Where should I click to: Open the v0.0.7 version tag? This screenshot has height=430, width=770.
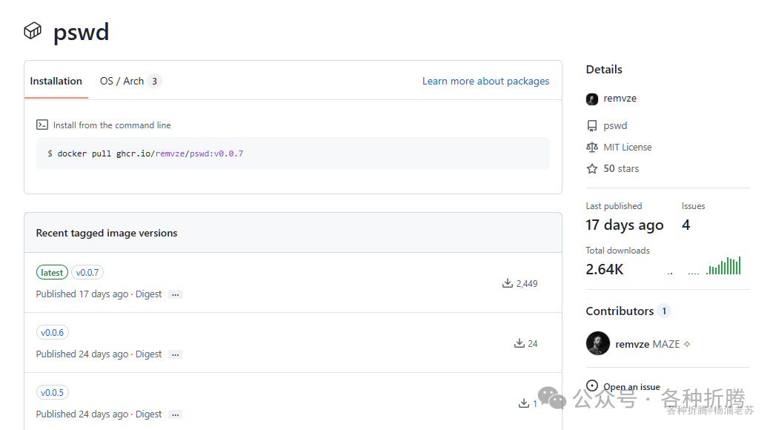pos(87,272)
